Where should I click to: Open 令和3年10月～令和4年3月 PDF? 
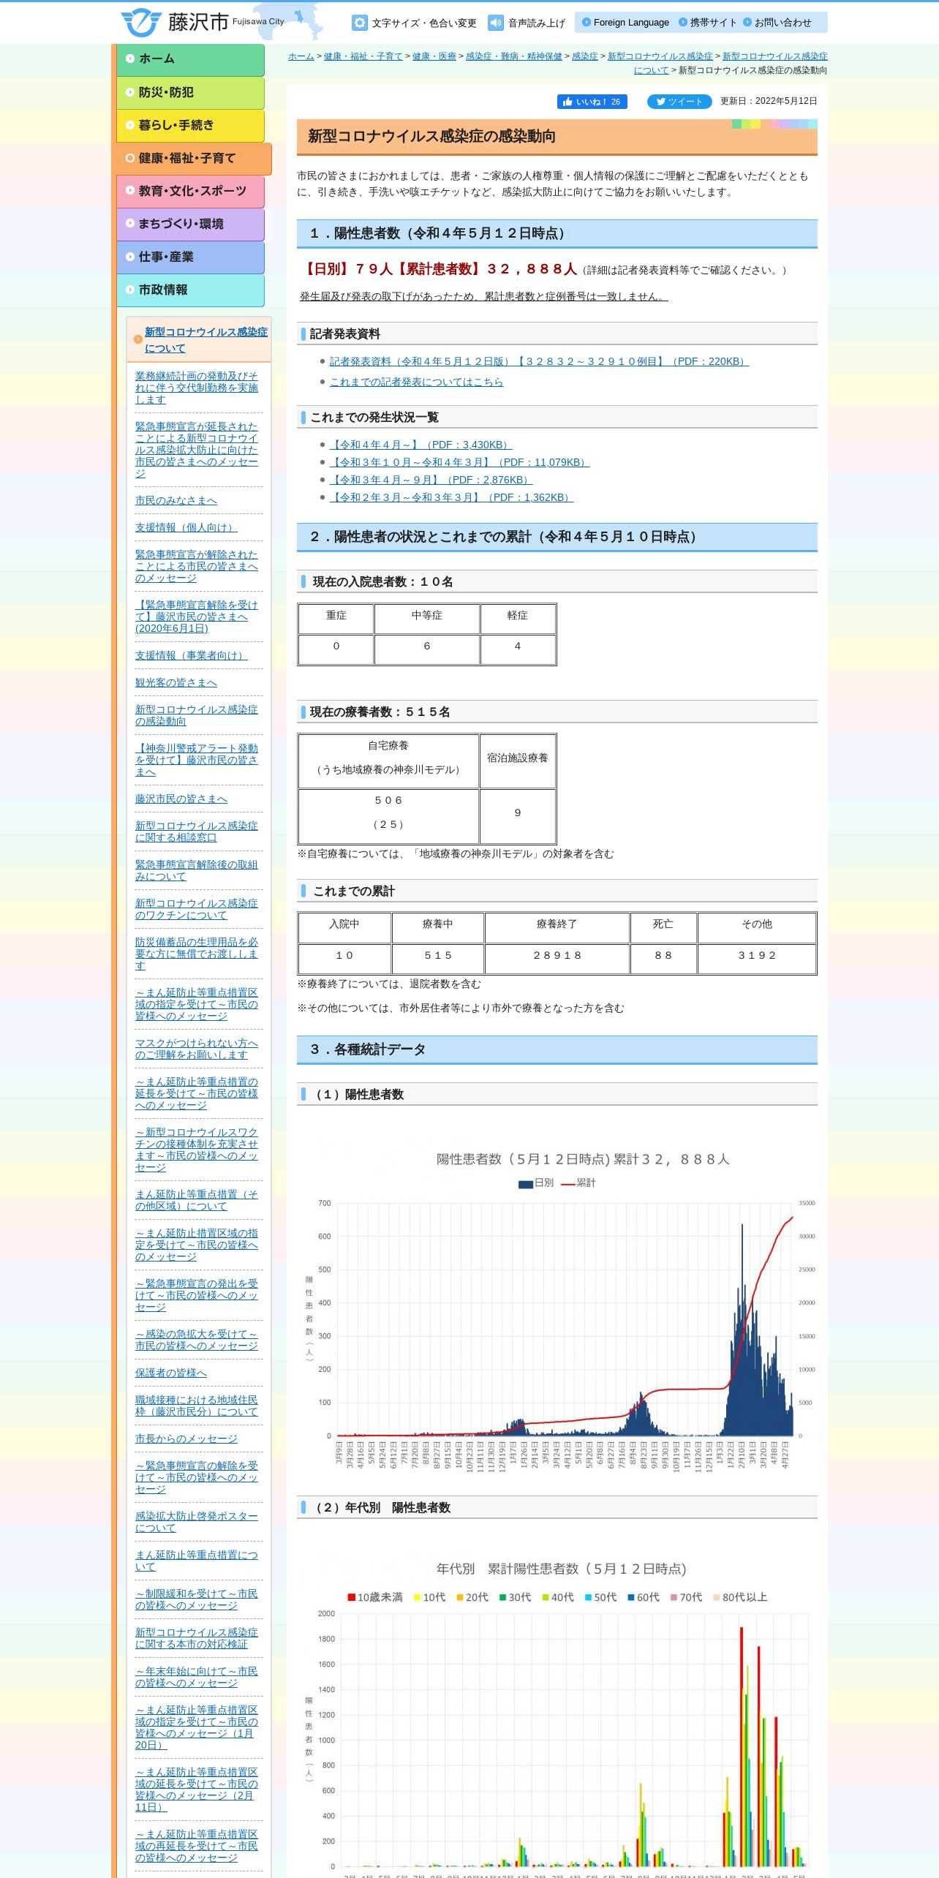[x=459, y=462]
